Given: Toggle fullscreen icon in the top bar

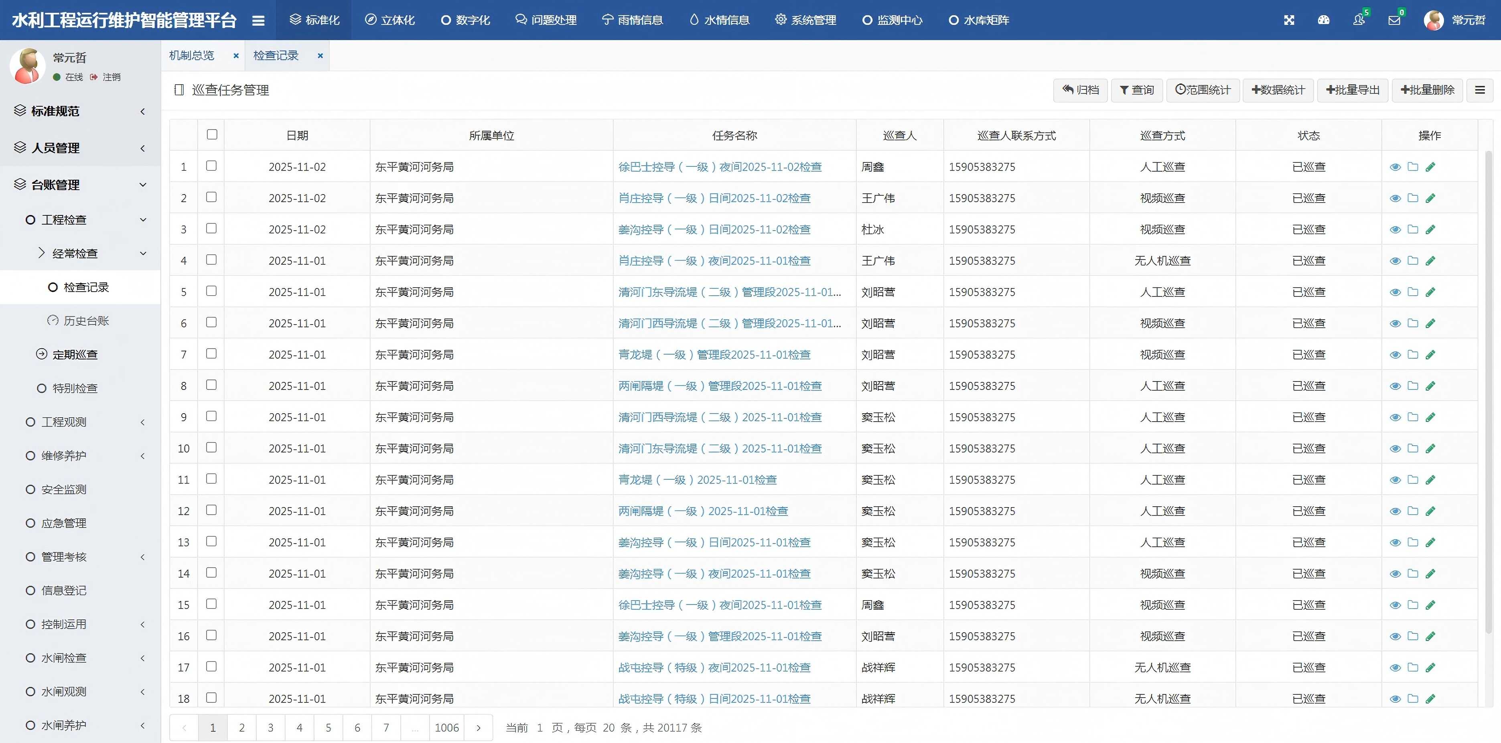Looking at the screenshot, I should (1289, 19).
